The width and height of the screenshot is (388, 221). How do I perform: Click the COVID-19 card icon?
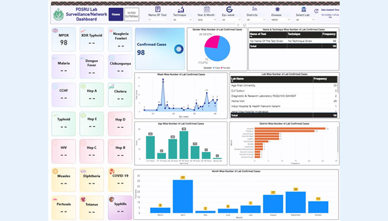click(x=112, y=171)
